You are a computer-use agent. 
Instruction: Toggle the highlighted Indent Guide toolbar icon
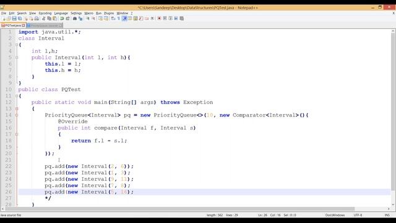tap(124, 19)
